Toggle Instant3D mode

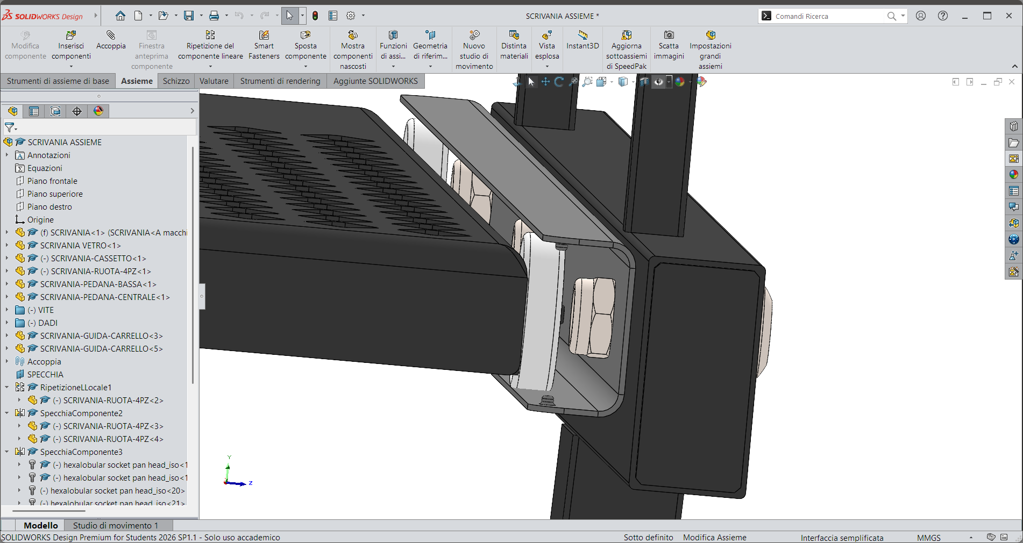(582, 40)
